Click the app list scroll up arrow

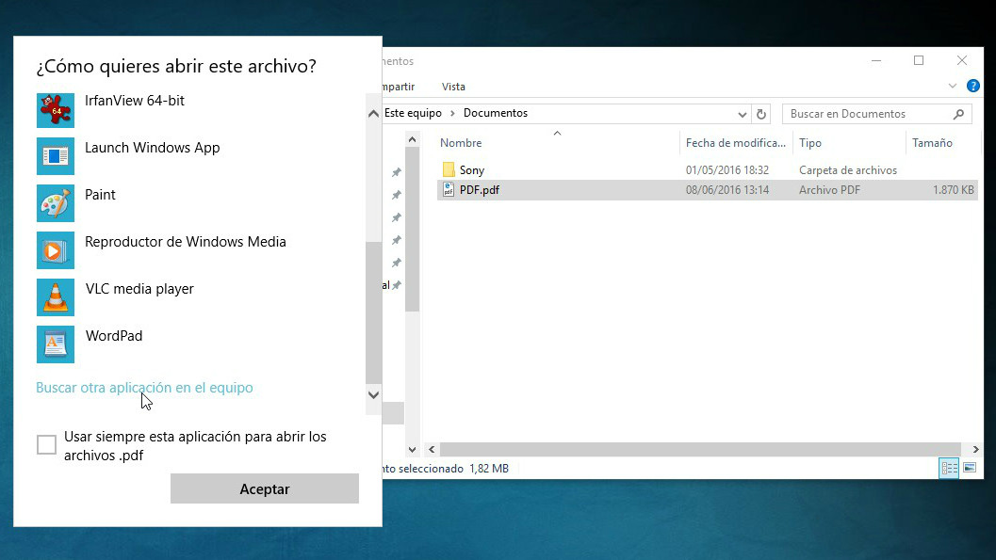pos(373,114)
